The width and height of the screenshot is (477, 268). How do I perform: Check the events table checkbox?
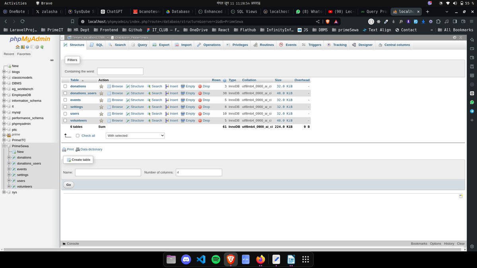pos(65,100)
